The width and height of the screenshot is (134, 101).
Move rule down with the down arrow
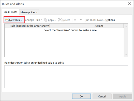81,20
